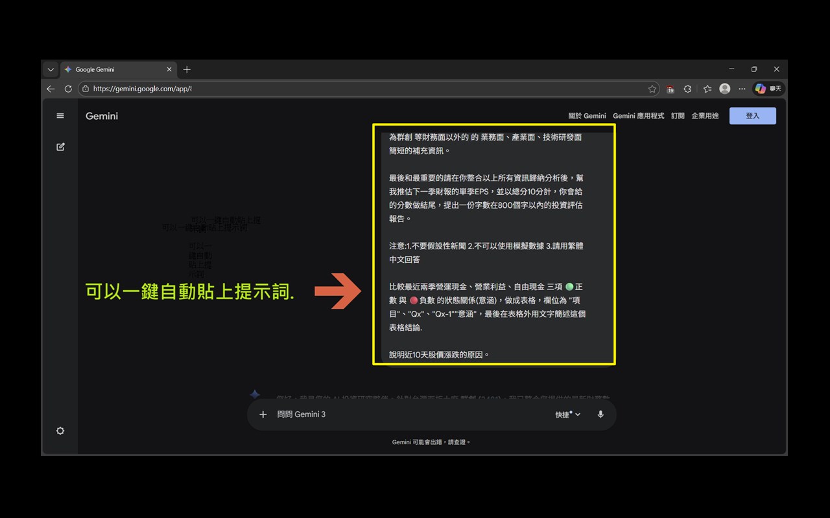Open the browser favorites list icon
The height and width of the screenshot is (518, 830).
point(707,89)
